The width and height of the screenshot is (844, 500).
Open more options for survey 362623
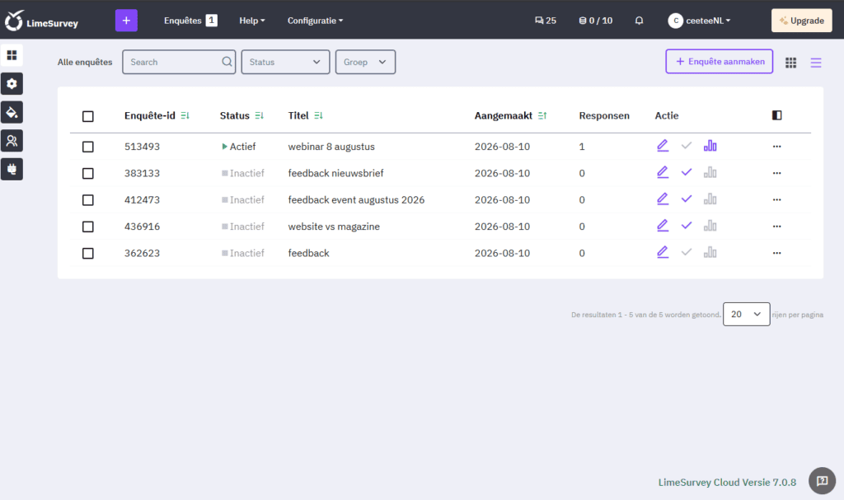point(776,253)
